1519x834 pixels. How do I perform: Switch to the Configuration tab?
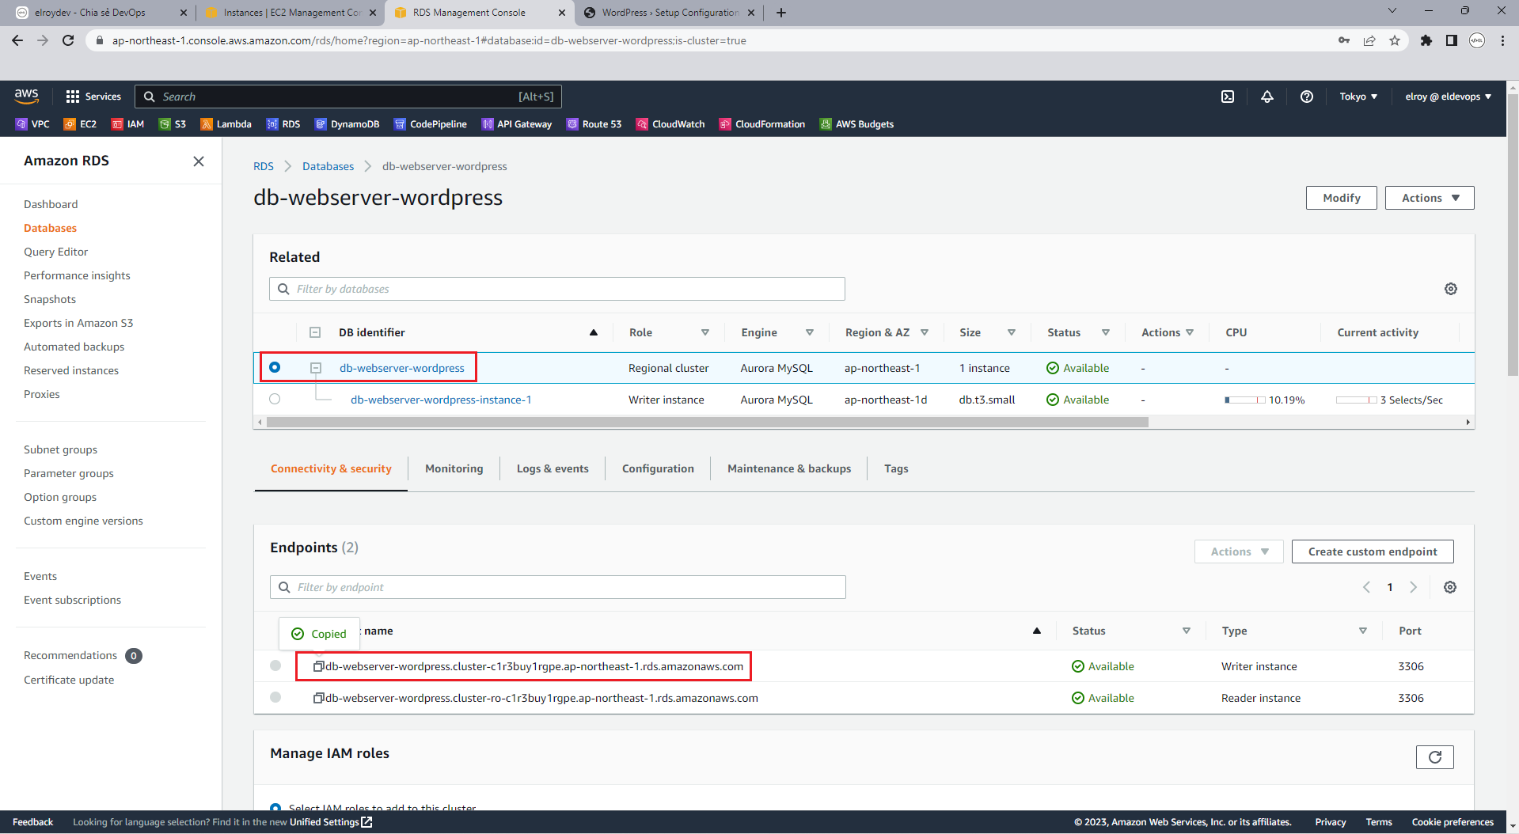(658, 468)
